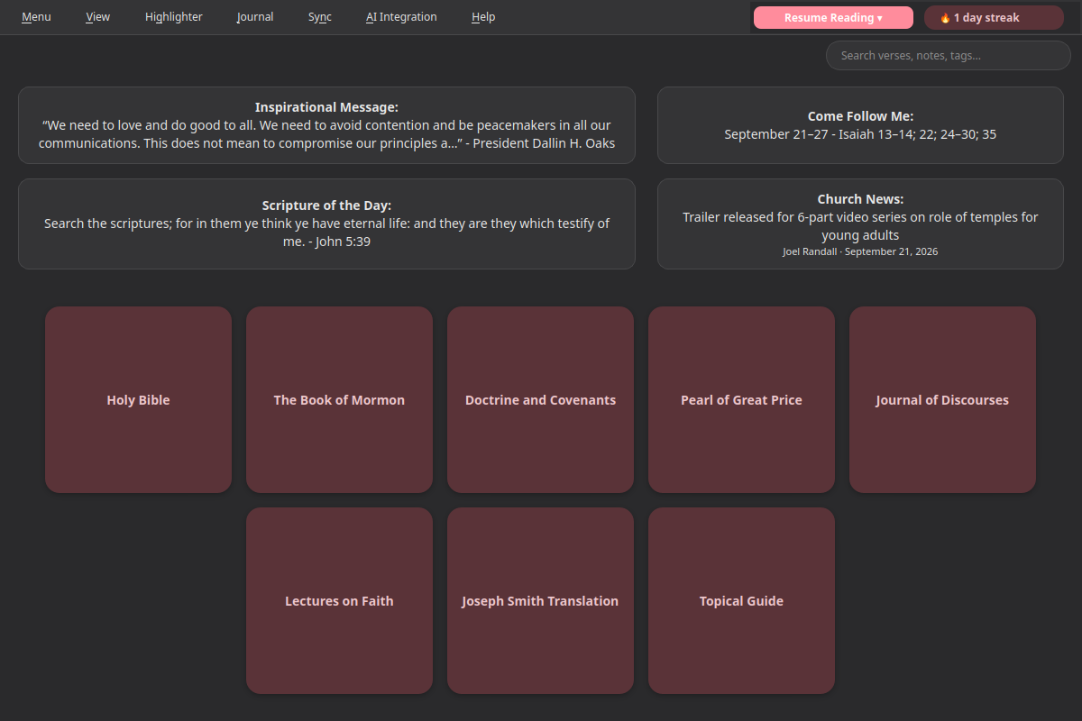Open the Help menu
This screenshot has width=1082, height=721.
click(x=483, y=17)
